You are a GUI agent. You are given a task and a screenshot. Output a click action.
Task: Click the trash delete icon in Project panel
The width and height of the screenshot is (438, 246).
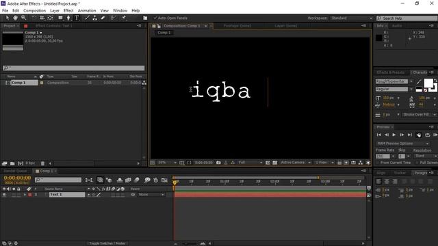coord(42,163)
